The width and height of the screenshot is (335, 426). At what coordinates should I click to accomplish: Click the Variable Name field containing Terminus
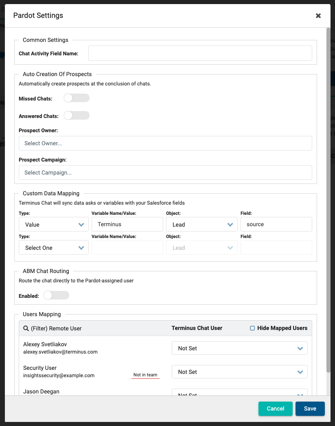pos(127,225)
